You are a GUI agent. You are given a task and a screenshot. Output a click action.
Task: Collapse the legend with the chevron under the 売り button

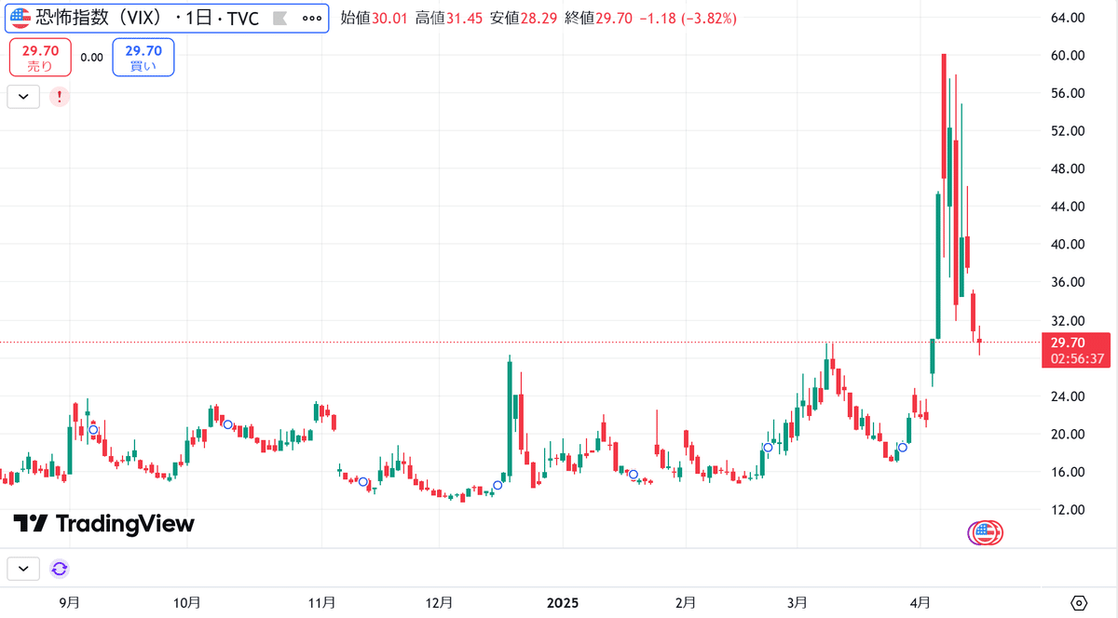coord(23,96)
